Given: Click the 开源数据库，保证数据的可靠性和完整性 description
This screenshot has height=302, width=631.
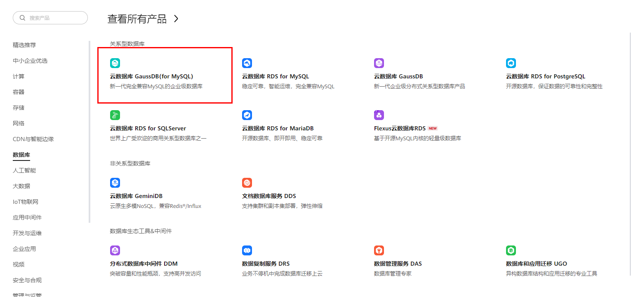Looking at the screenshot, I should 554,87.
